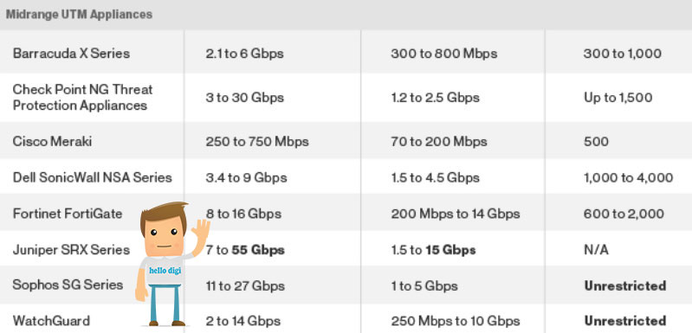
Task: Click Unrestricted in Sophos SG row
Action: click(x=625, y=286)
